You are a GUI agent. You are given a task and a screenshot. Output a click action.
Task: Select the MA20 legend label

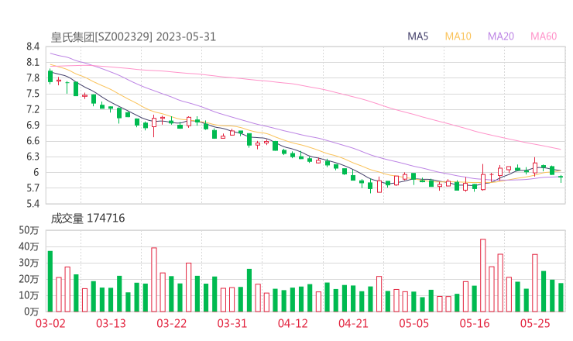tap(501, 36)
